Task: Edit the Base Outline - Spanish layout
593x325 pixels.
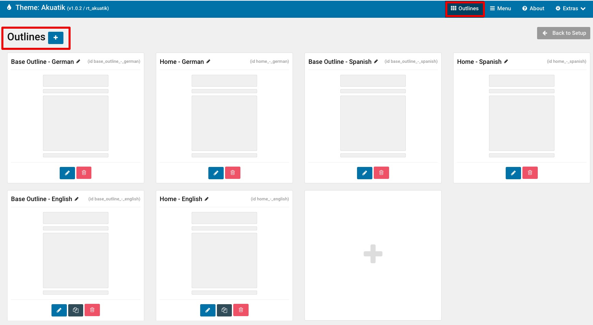Action: [365, 173]
